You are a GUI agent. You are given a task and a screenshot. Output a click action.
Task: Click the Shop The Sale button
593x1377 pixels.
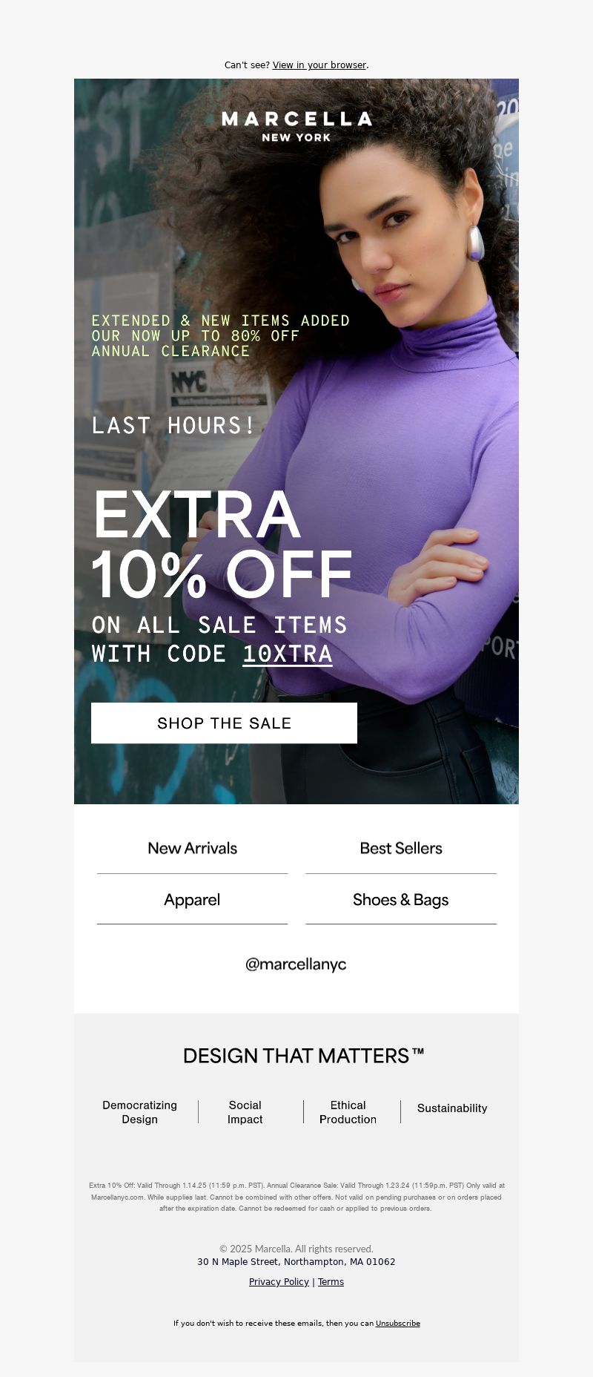coord(224,723)
